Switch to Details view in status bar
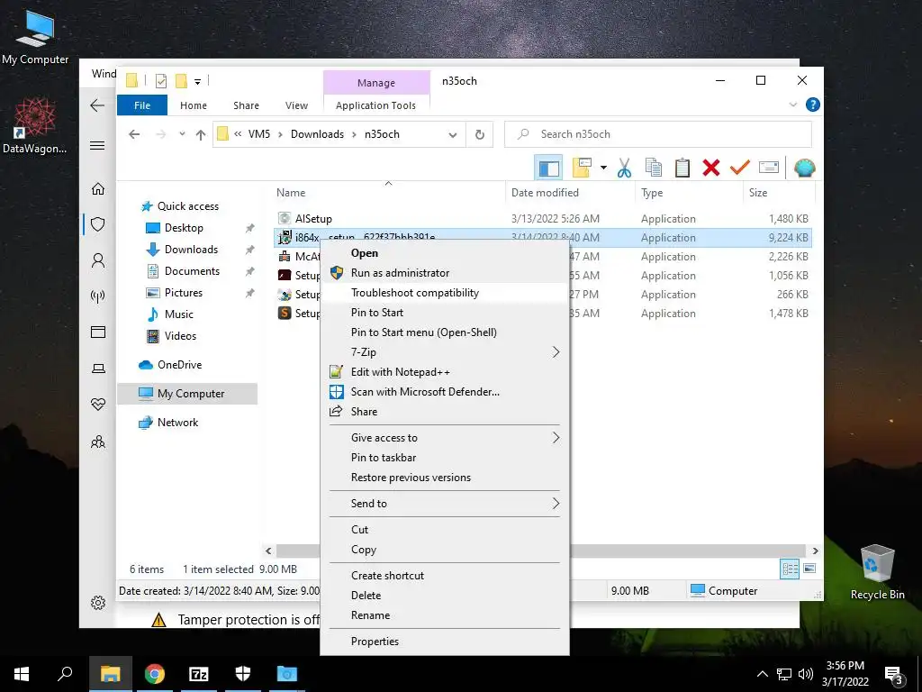The width and height of the screenshot is (922, 692). 790,569
